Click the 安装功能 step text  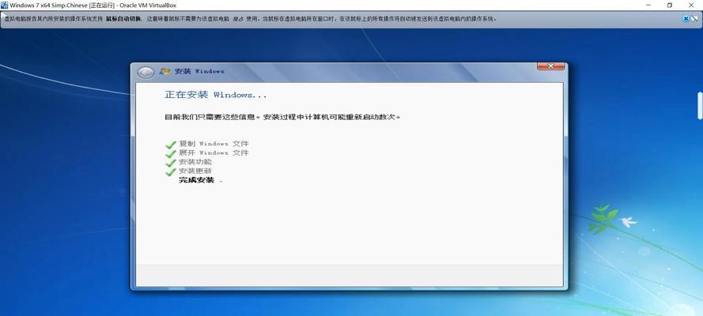195,162
